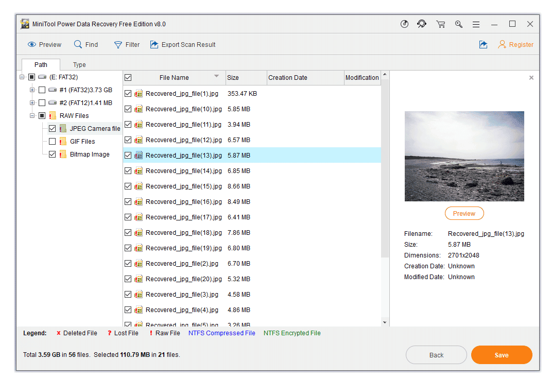The height and width of the screenshot is (378, 551).
Task: Click file icon of Recovered_jpg_file(16).jpg
Action: (x=139, y=202)
